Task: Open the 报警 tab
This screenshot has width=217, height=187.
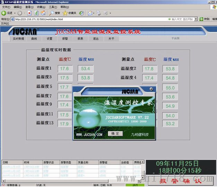Action: point(65,39)
